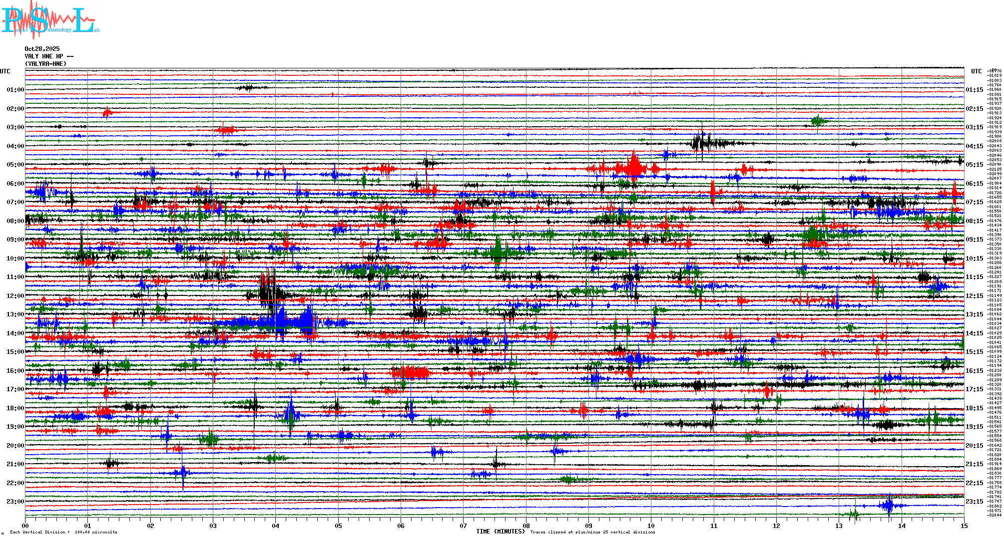Click the TIME (MINUTES) axis title

coord(501,532)
